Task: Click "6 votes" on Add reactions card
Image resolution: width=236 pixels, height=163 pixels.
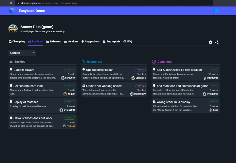Action: [214, 90]
